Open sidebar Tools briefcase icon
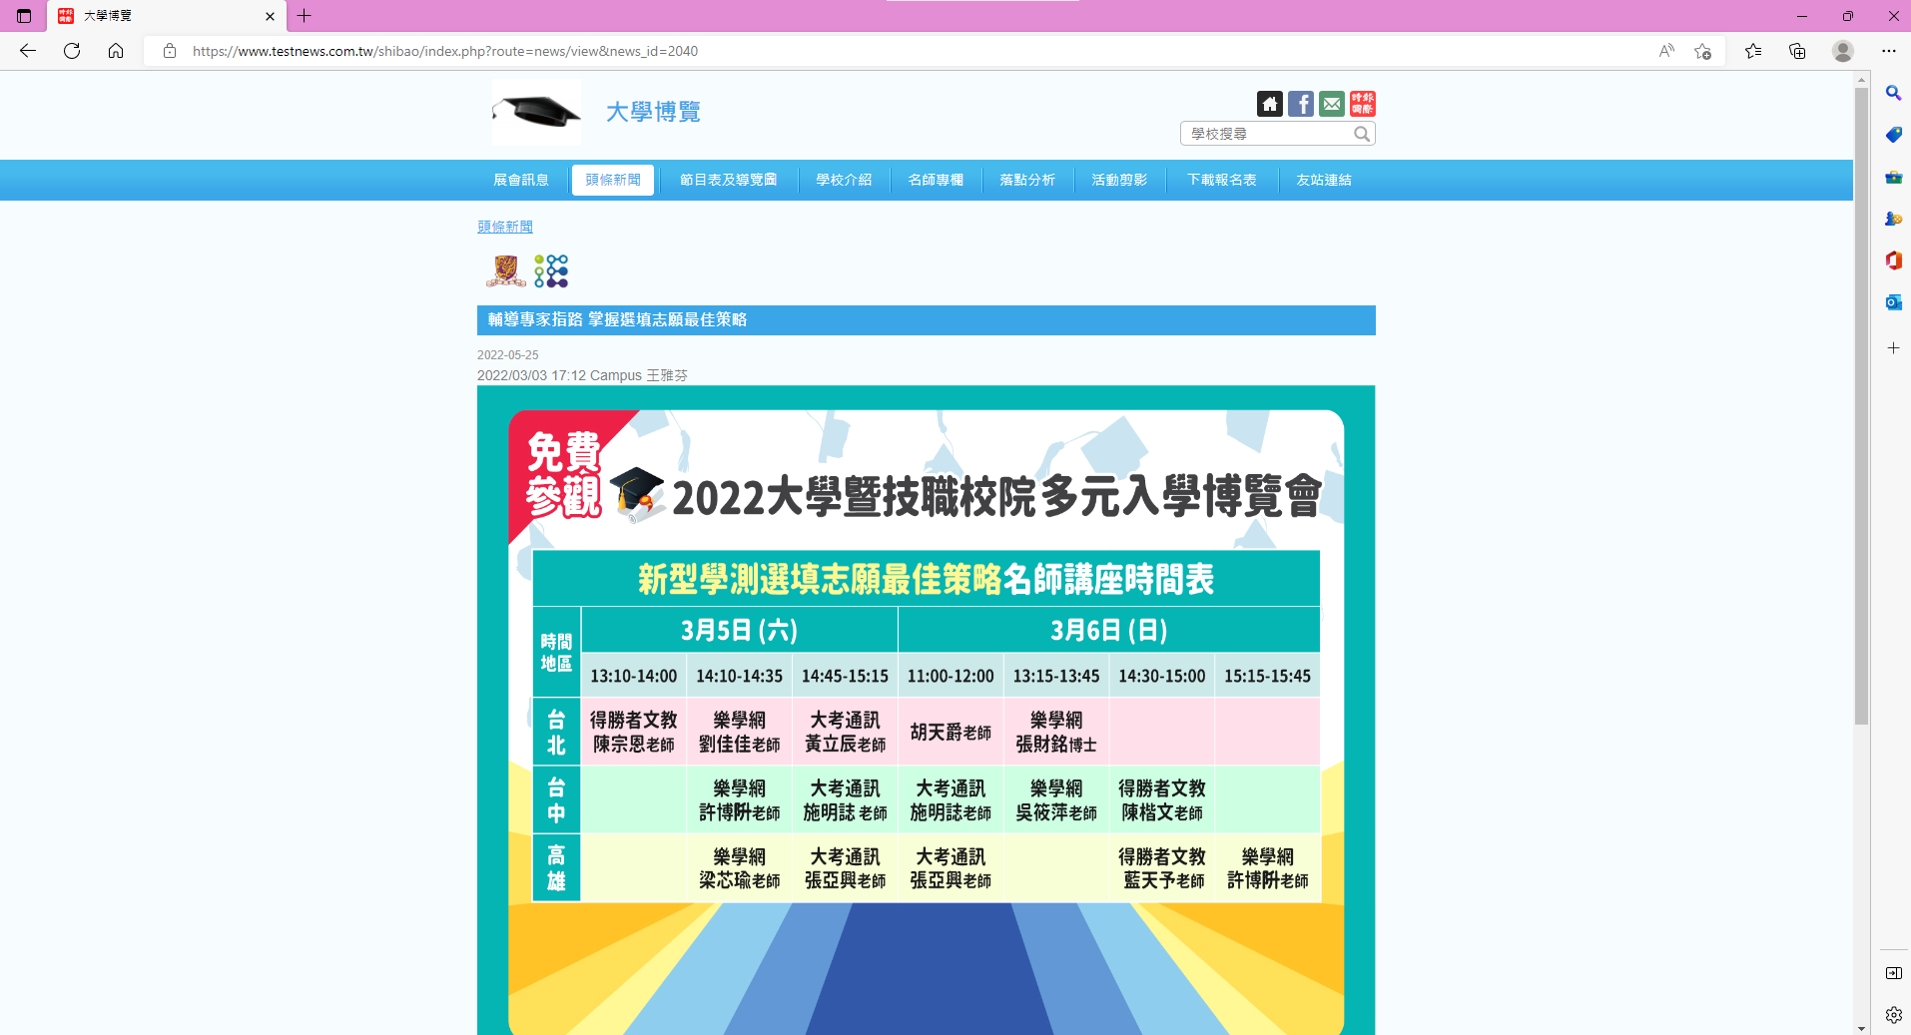 (1893, 177)
